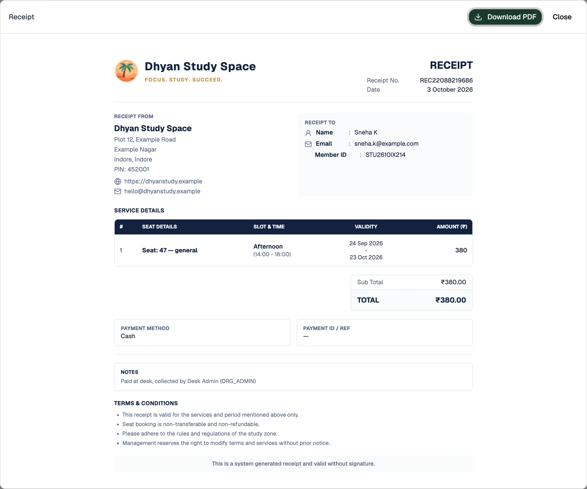This screenshot has height=489, width=587.
Task: Click the (14:00 - 18:00) time range
Action: pyautogui.click(x=272, y=254)
